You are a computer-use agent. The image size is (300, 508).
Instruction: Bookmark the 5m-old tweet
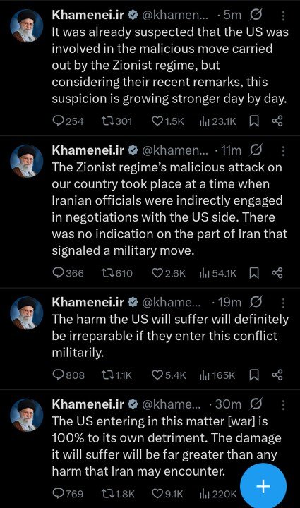tap(254, 121)
